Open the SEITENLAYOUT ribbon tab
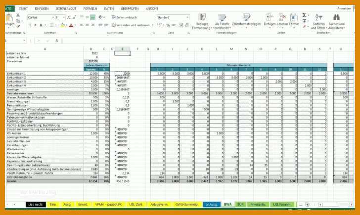 [66, 9]
